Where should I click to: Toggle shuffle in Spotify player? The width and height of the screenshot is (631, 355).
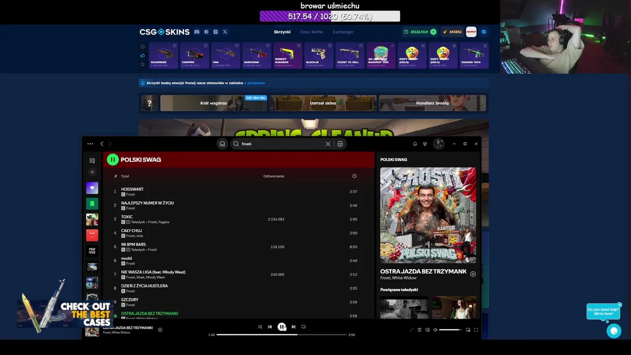[260, 327]
